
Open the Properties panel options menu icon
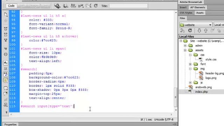tap(175, 125)
